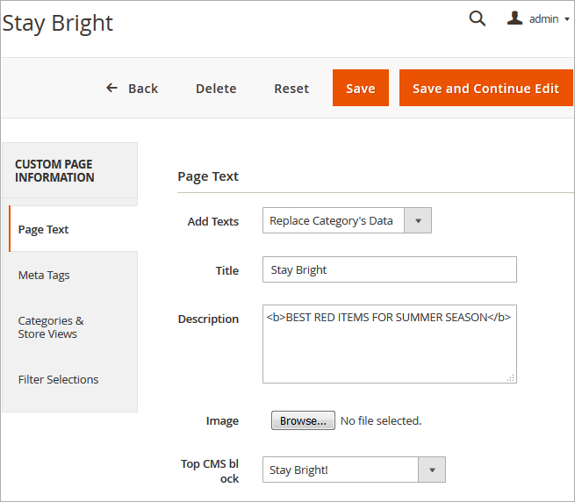Click the Description textarea resize handle

pos(511,377)
